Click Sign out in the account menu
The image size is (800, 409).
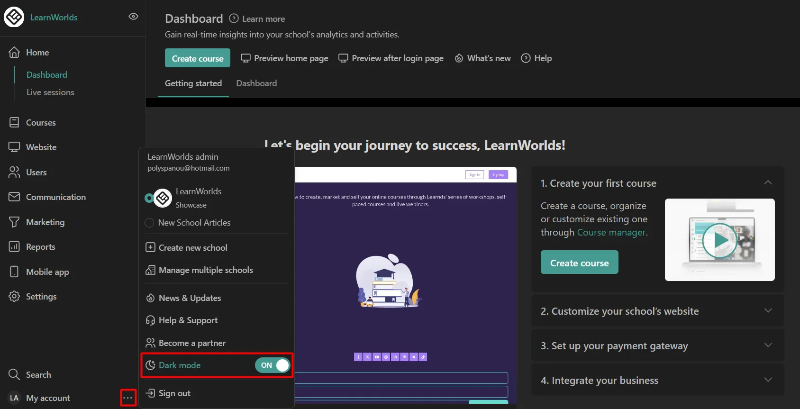pyautogui.click(x=174, y=393)
